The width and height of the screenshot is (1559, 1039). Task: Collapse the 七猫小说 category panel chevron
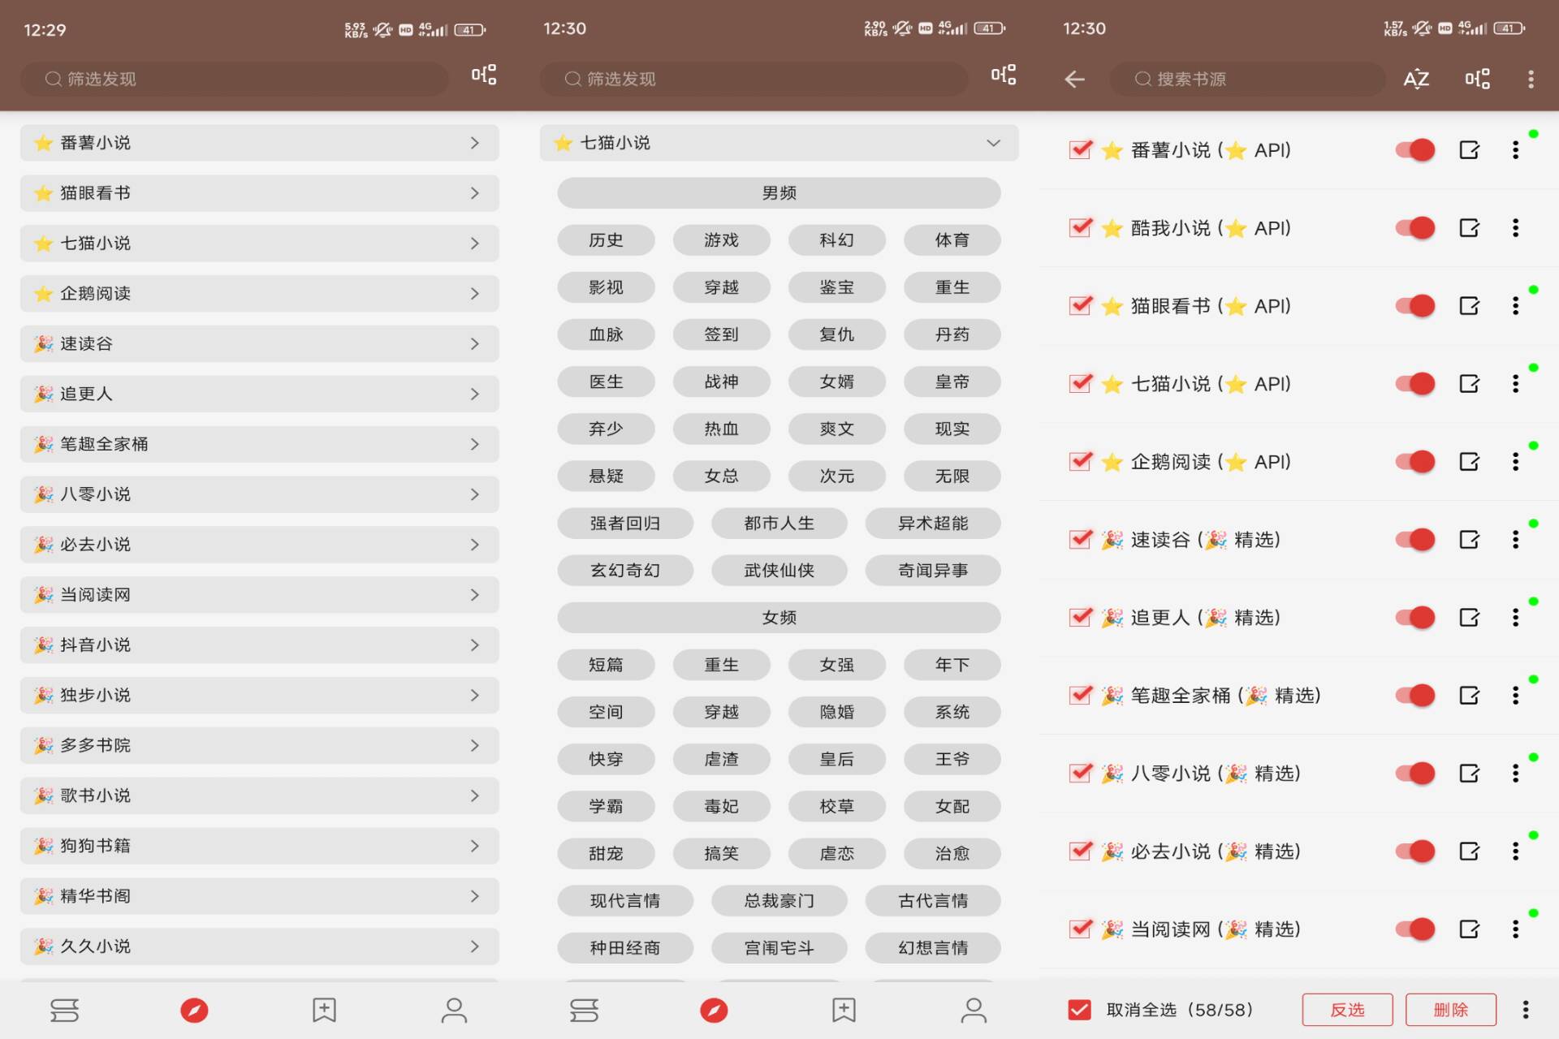tap(992, 142)
